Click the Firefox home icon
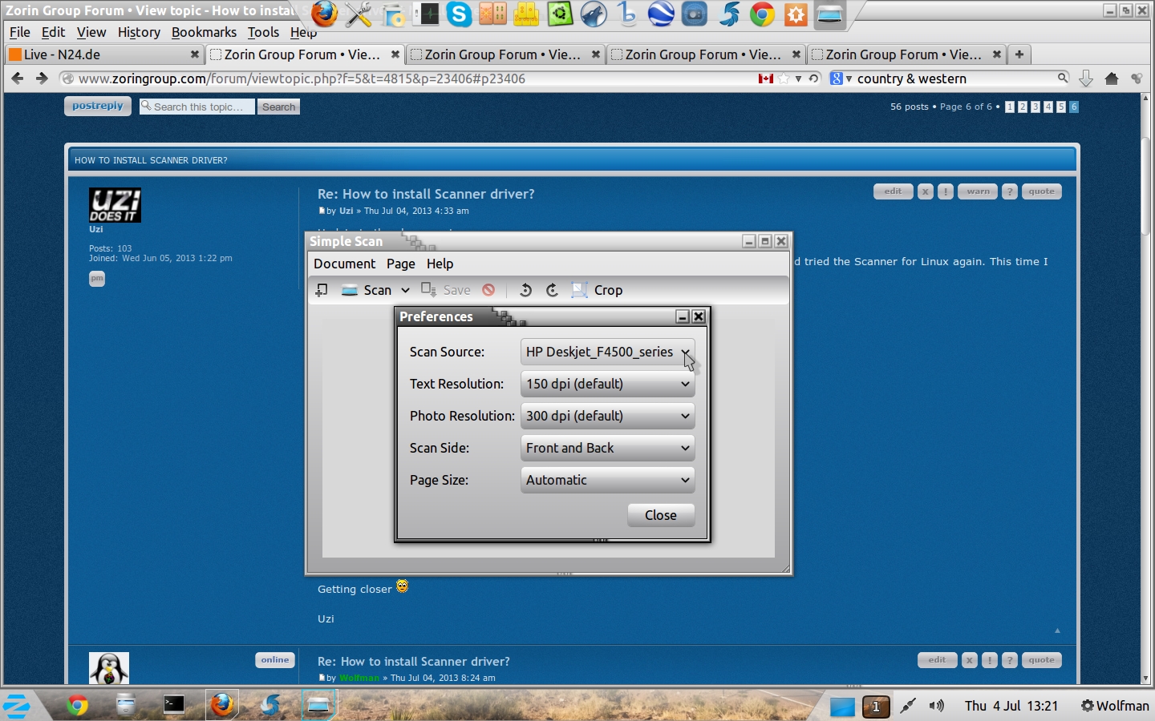This screenshot has width=1155, height=721. click(1112, 79)
